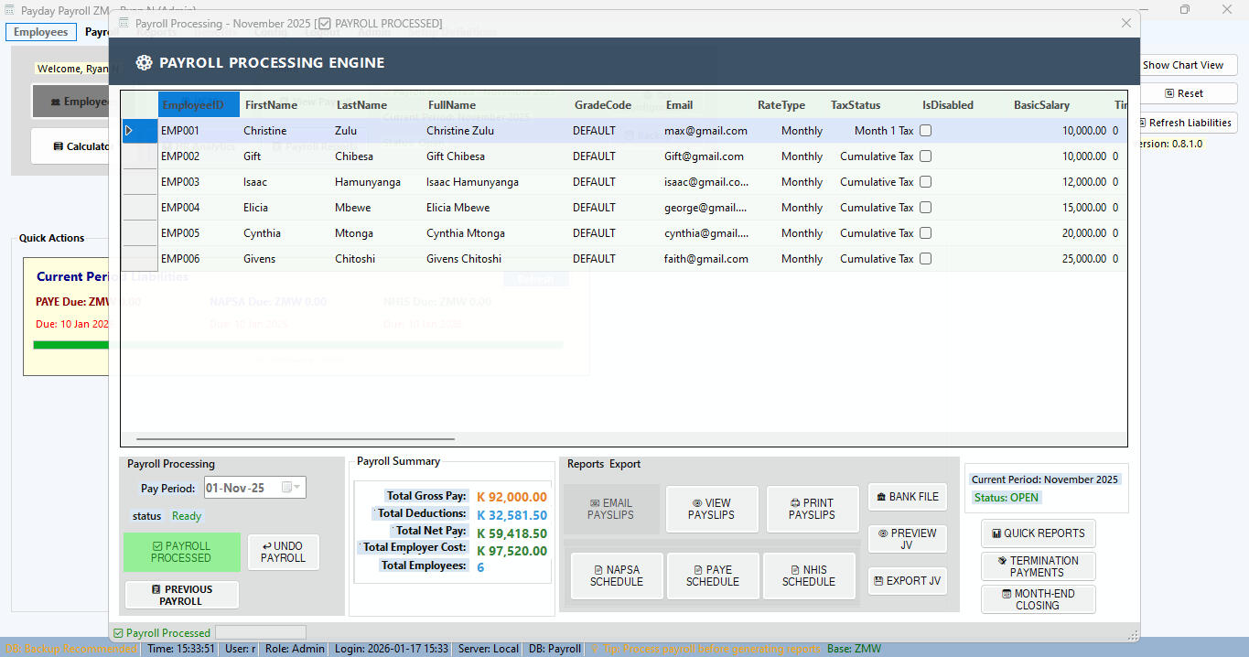
Task: Toggle IsDisabled checkbox for Christine Zulu
Action: click(x=925, y=131)
